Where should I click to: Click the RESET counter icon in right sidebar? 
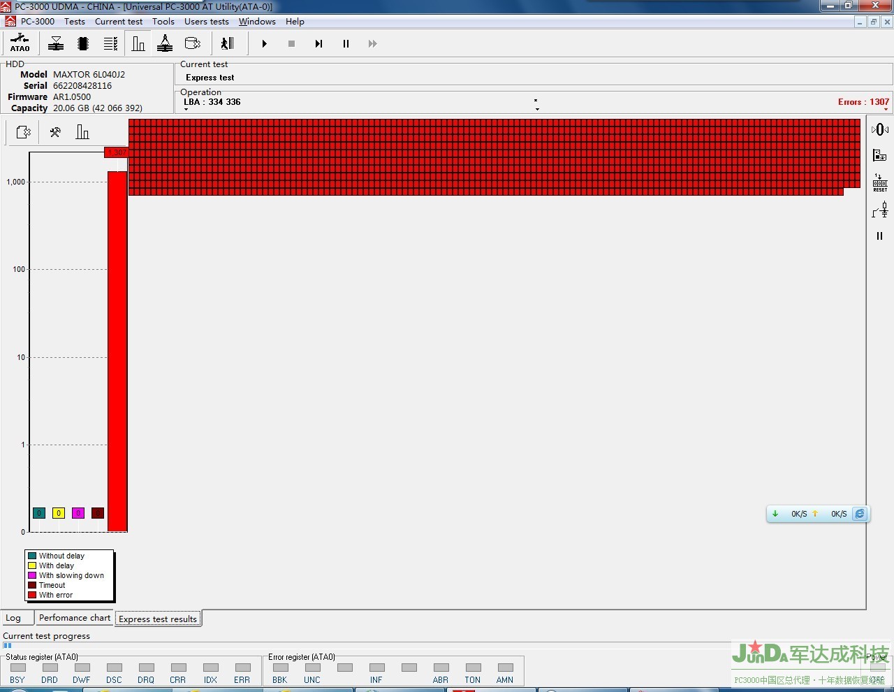click(880, 183)
